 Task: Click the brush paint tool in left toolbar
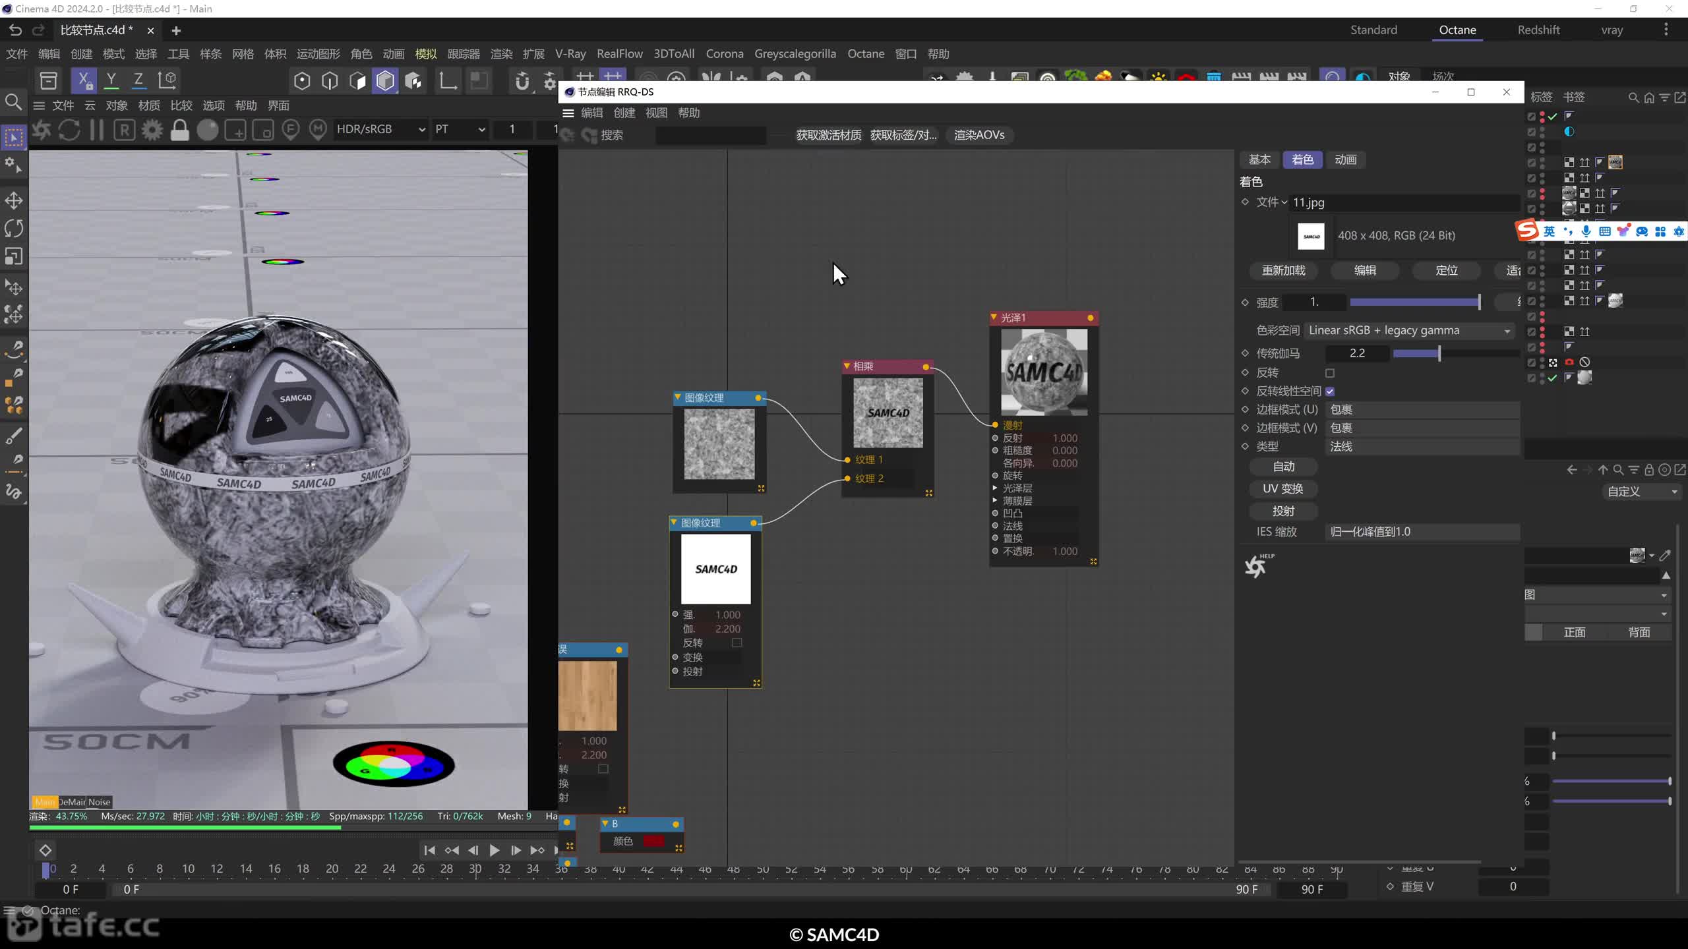click(x=14, y=436)
